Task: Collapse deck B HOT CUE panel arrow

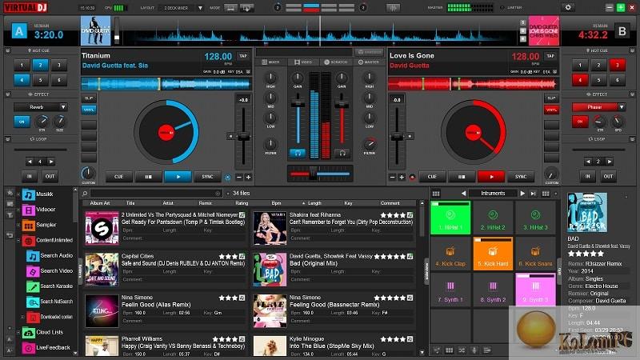Action: [x=632, y=50]
